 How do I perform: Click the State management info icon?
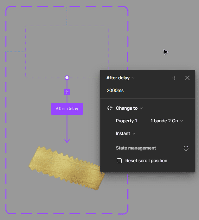click(186, 148)
